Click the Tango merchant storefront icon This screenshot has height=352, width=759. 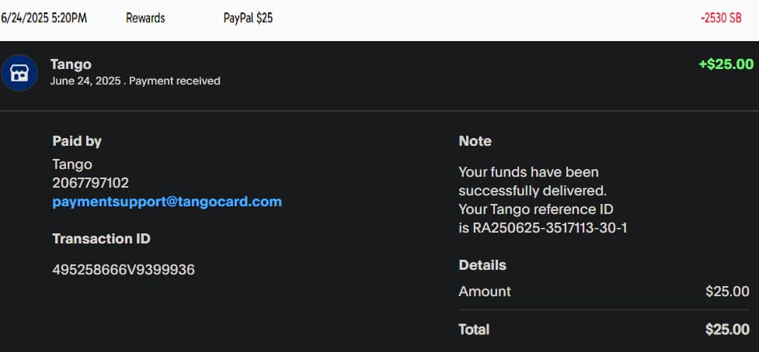click(19, 73)
